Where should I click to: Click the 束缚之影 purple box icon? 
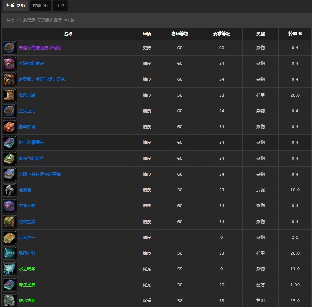tap(9, 206)
